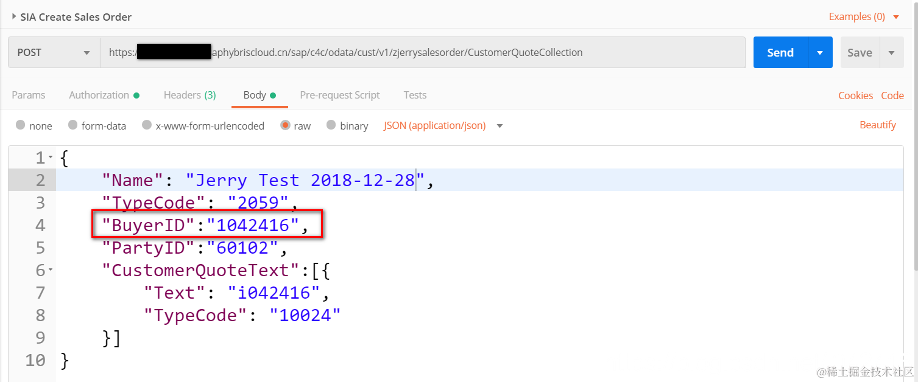The image size is (918, 382).
Task: Open the Cookies link
Action: coord(855,95)
